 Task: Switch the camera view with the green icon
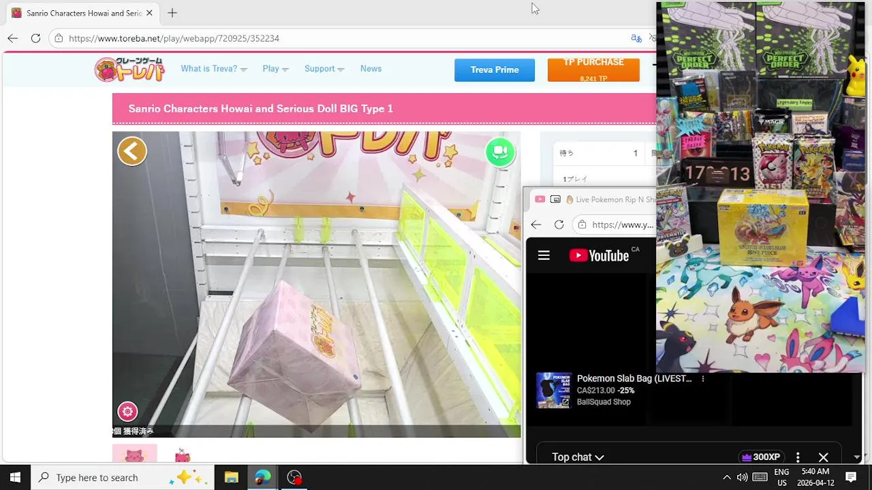500,152
